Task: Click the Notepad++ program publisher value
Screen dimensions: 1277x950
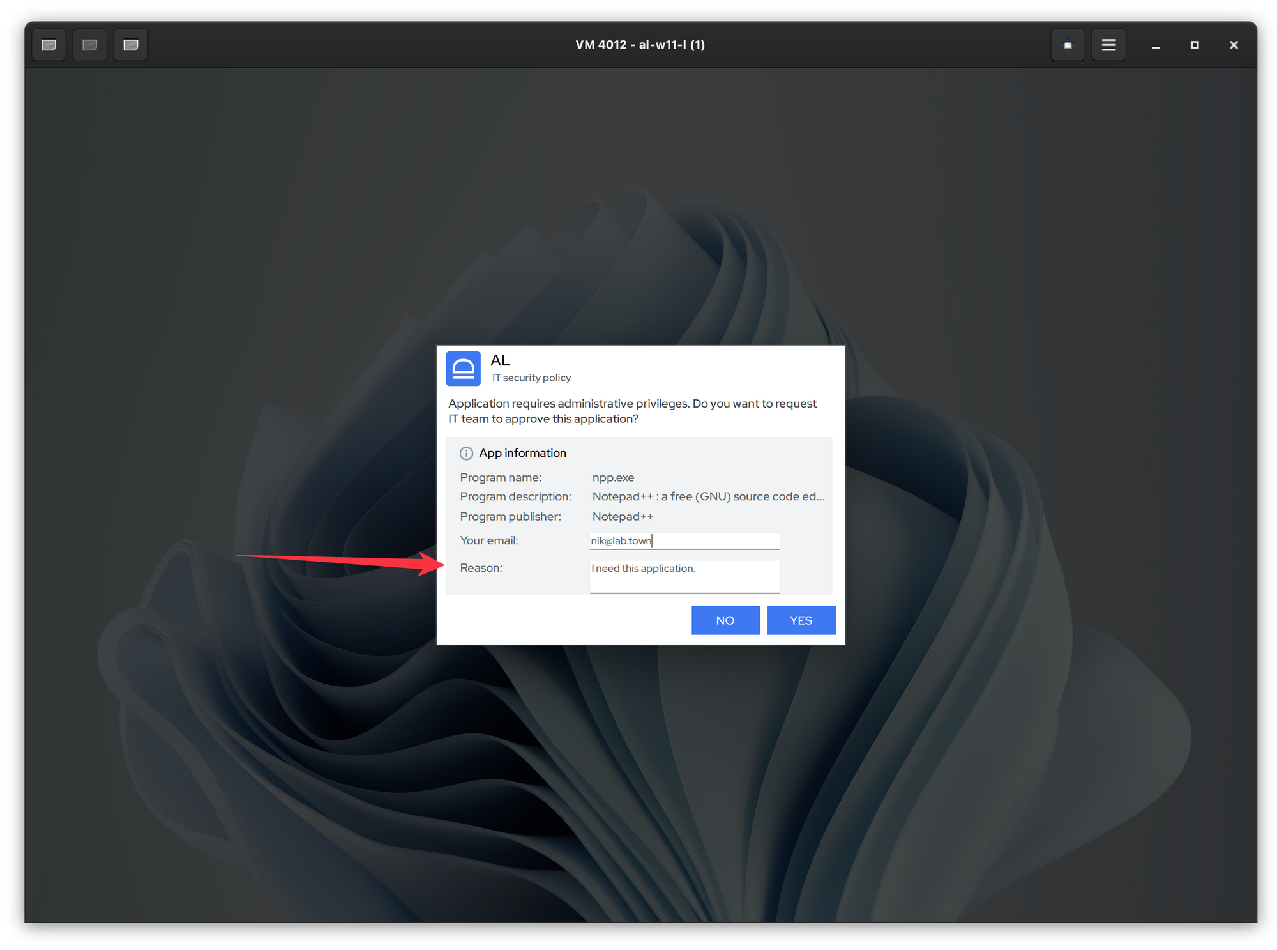Action: point(623,516)
